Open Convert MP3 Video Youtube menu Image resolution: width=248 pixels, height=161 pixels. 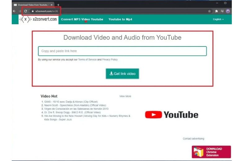[82, 19]
